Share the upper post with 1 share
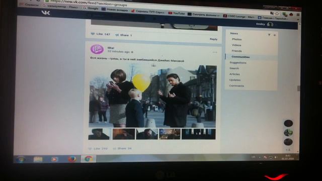The height and width of the screenshot is (181, 322). click(123, 35)
